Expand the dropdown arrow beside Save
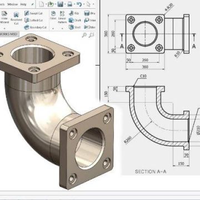This screenshot has width=200, height=200. 64,4
